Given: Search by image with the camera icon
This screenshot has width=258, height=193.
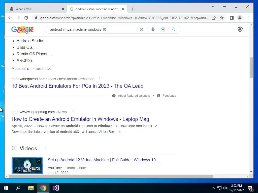Looking at the screenshot, I should [163, 29].
